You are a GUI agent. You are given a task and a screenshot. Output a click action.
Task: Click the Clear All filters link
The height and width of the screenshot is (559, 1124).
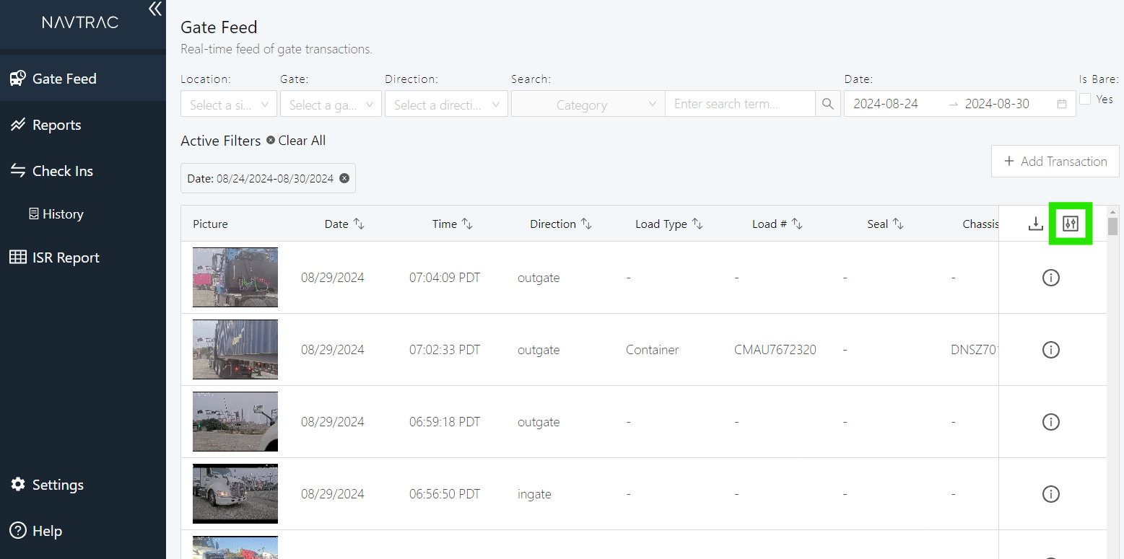tap(301, 140)
